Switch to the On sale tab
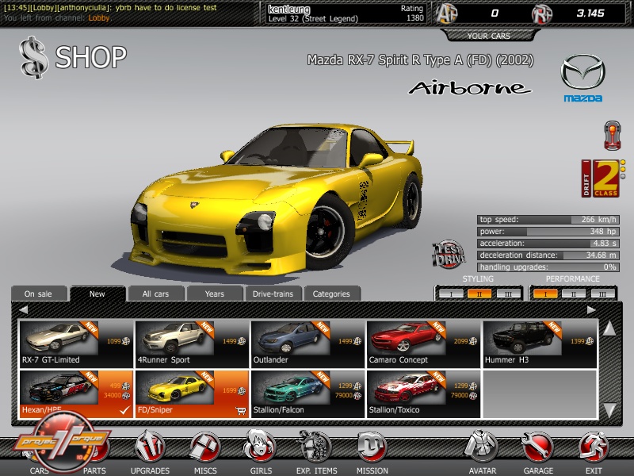Image resolution: width=634 pixels, height=476 pixels. 40,294
